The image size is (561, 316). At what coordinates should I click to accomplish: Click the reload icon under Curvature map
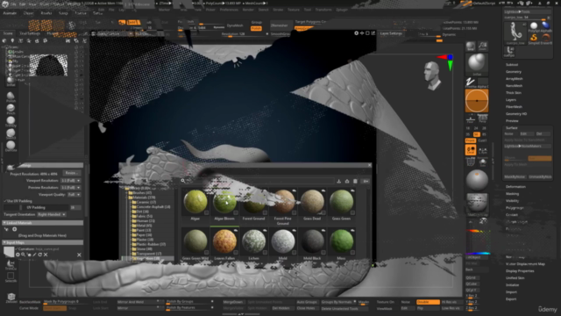point(40,255)
